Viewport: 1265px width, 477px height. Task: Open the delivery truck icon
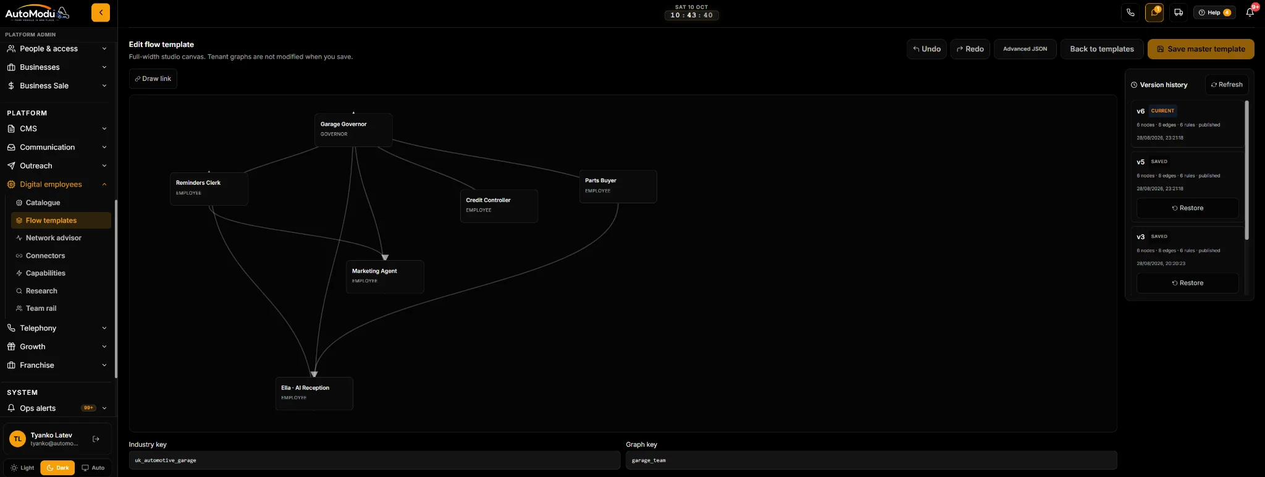coord(1179,12)
